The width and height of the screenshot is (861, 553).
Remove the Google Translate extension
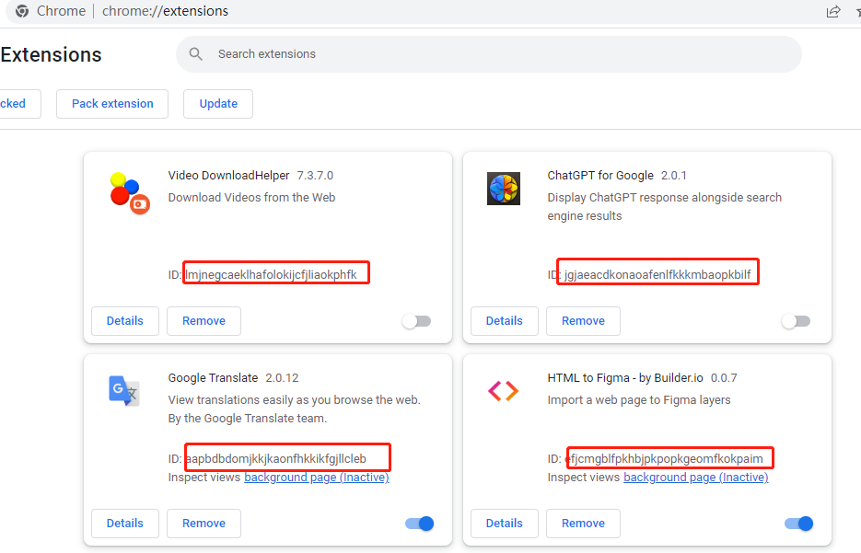coord(204,524)
